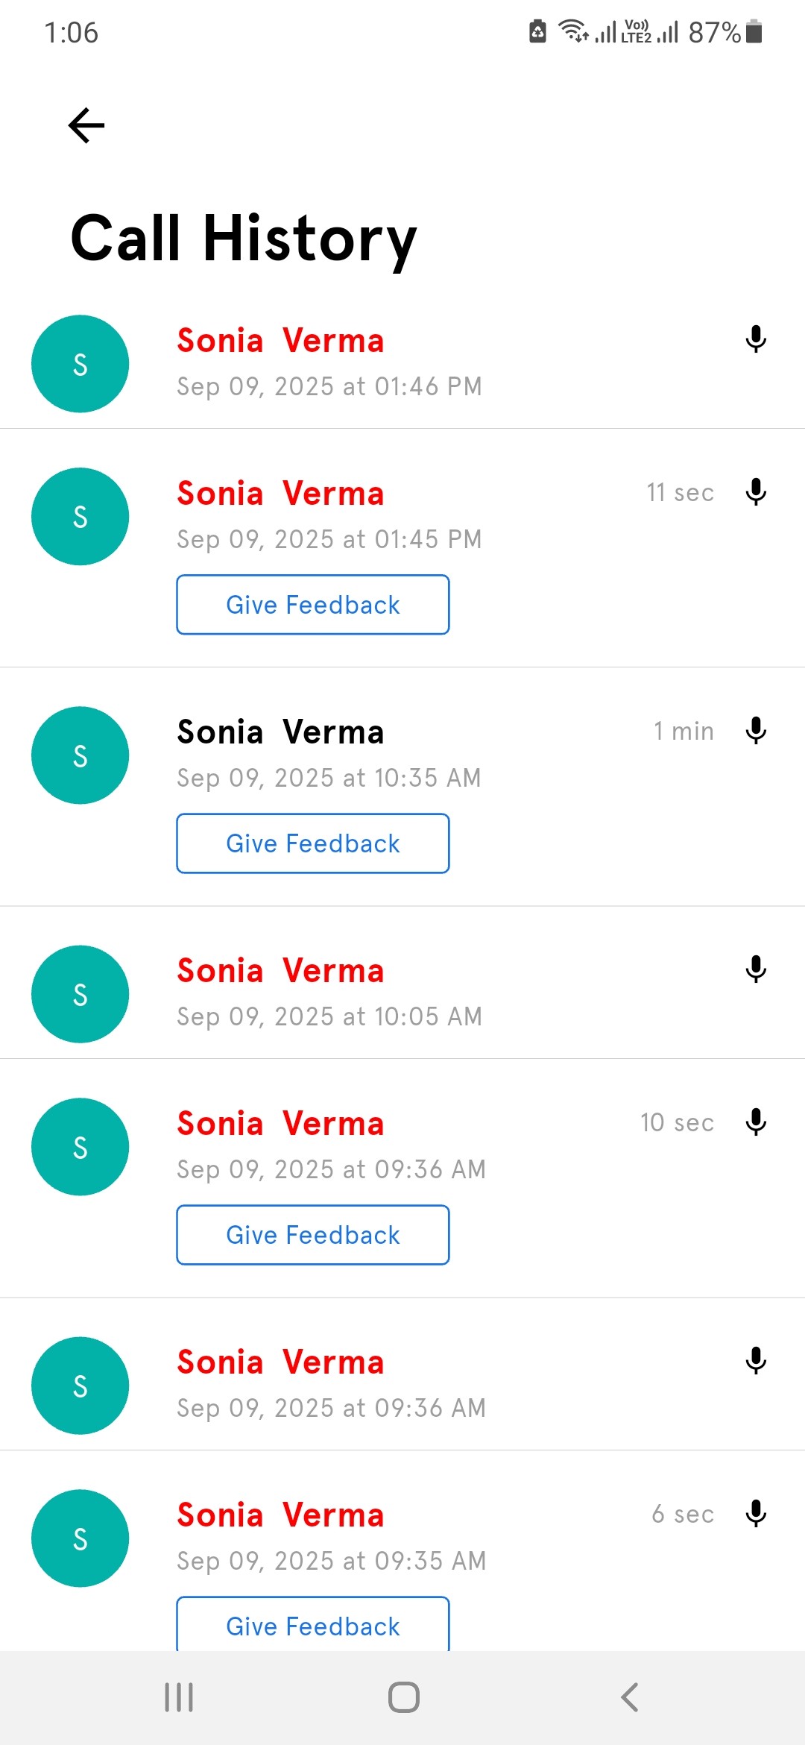The height and width of the screenshot is (1745, 805).
Task: Select the black Sonia Verma 10:35 AM name
Action: click(x=280, y=732)
